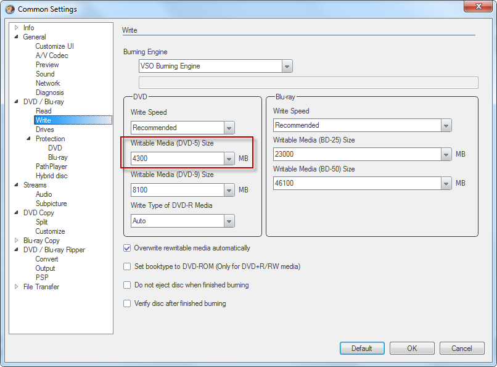The width and height of the screenshot is (497, 367).
Task: Expand the File Transfer tree node
Action: 17,287
